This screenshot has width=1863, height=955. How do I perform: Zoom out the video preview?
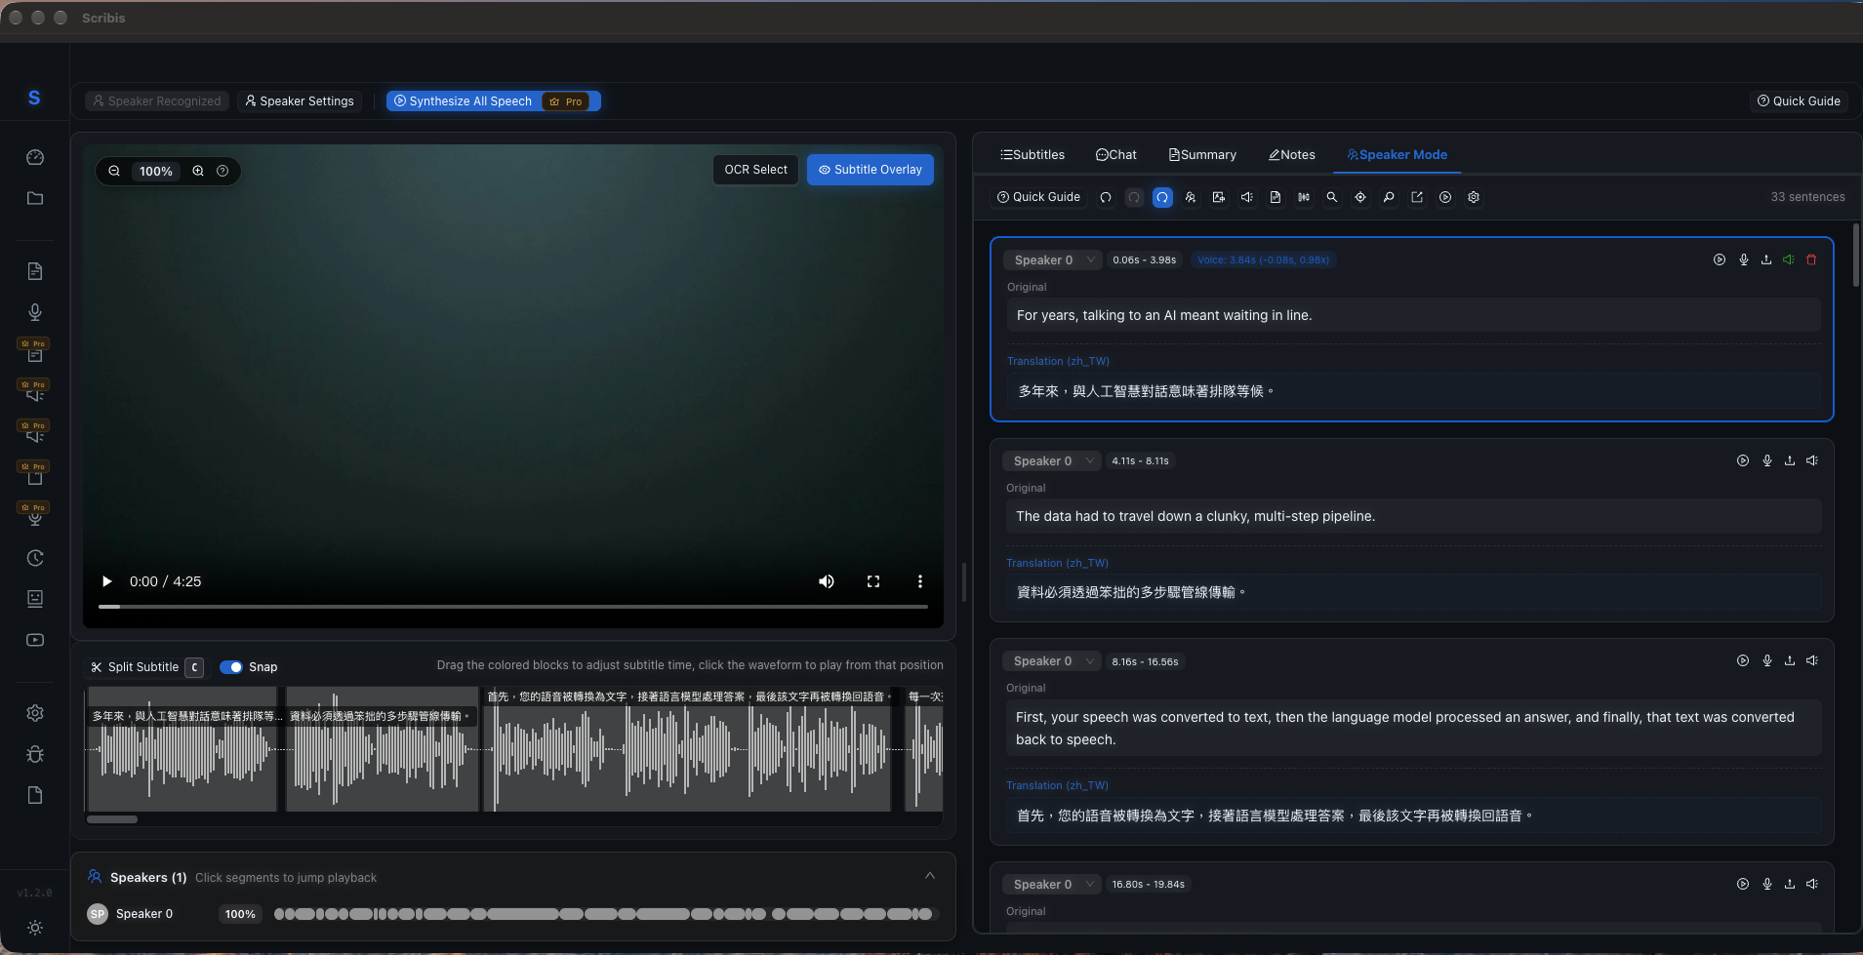coord(114,171)
